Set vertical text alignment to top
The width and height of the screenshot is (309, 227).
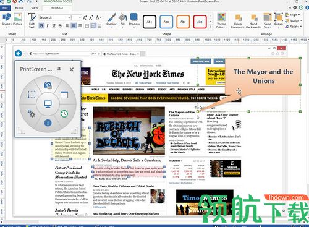(87, 26)
